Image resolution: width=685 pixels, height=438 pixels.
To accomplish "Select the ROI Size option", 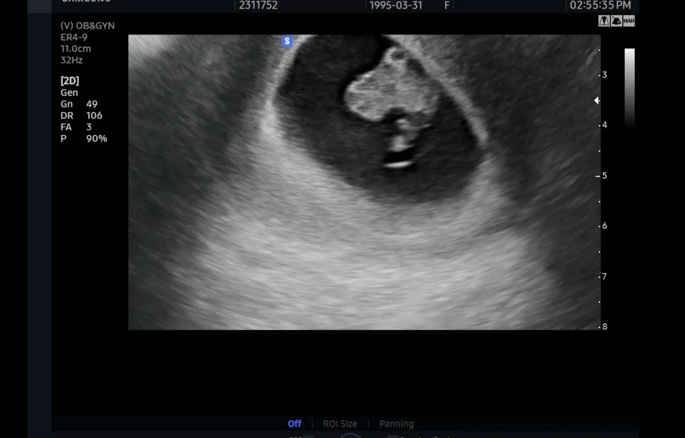I will (340, 424).
